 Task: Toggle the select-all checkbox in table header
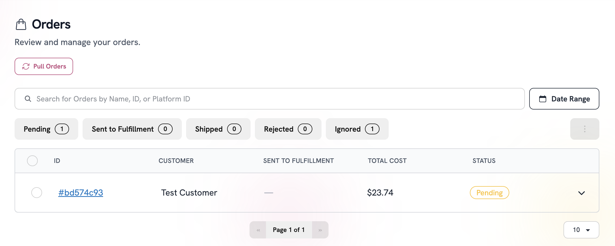[33, 160]
